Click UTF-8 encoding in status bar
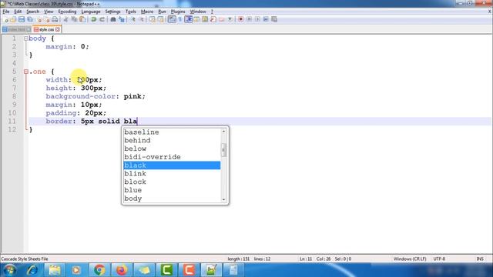The height and width of the screenshot is (277, 493). click(439, 259)
